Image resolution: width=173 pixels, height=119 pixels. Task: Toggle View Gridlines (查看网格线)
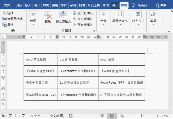point(13,19)
